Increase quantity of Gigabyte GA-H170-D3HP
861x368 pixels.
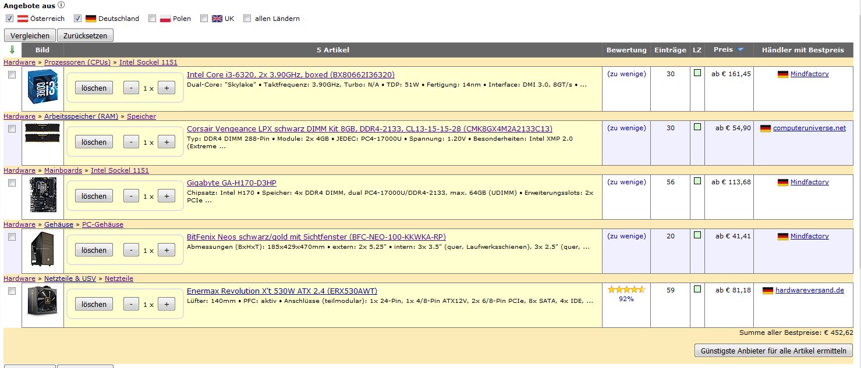(166, 196)
